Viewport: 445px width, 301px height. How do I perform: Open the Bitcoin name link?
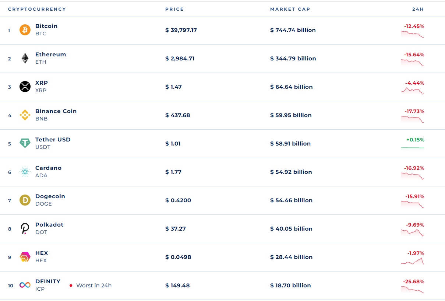[x=46, y=26]
